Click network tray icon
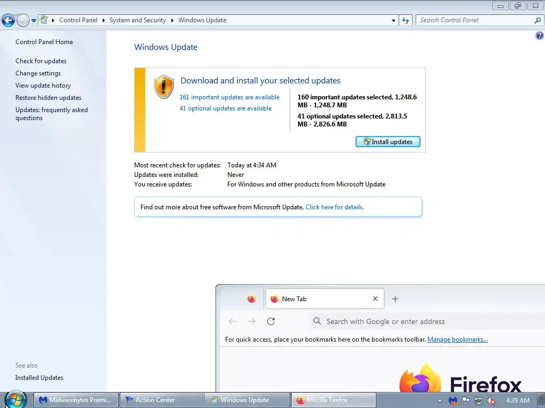Viewport: 545px width, 408px height. tap(478, 401)
